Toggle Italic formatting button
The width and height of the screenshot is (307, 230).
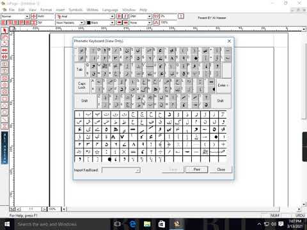126,16
